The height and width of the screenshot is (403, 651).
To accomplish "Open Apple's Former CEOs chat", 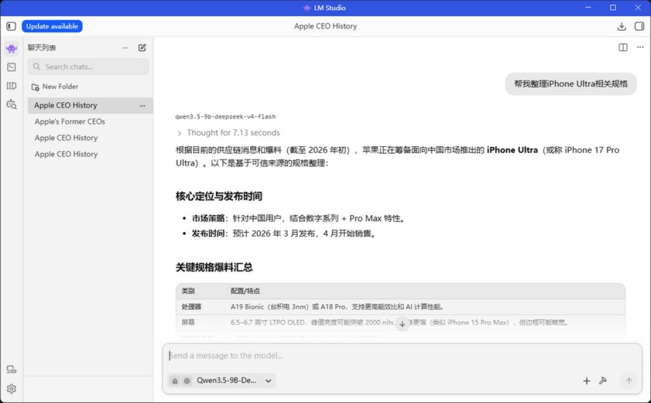I will pyautogui.click(x=70, y=122).
